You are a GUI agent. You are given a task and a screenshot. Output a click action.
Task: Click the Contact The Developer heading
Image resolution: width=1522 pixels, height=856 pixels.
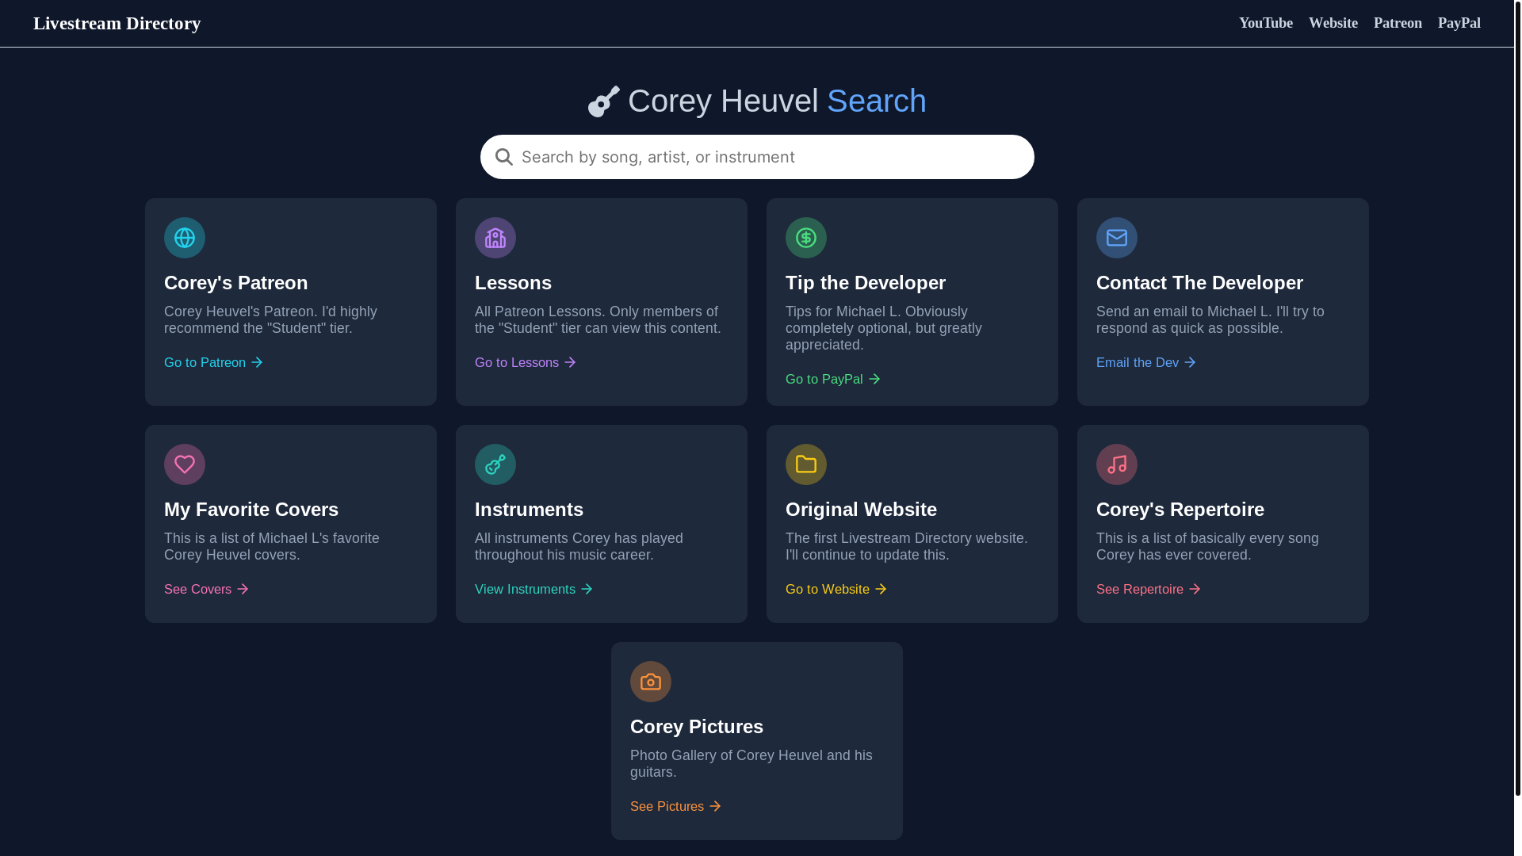point(1200,283)
